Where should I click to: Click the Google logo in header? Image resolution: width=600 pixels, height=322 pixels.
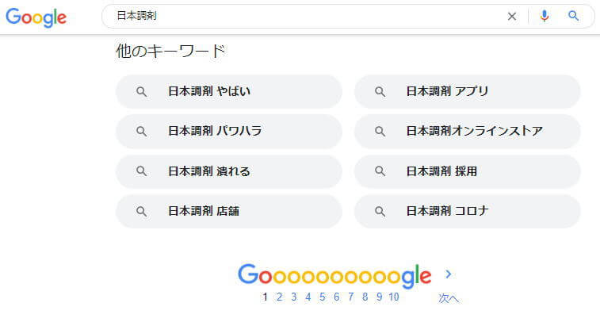36,17
